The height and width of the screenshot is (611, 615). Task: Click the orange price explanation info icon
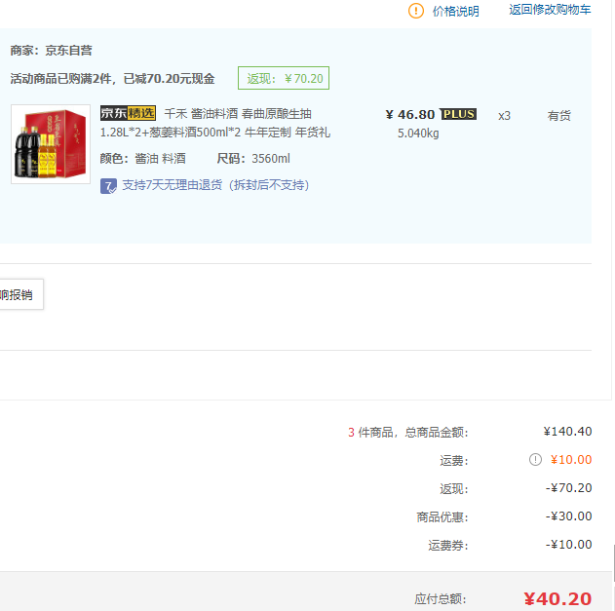click(416, 11)
